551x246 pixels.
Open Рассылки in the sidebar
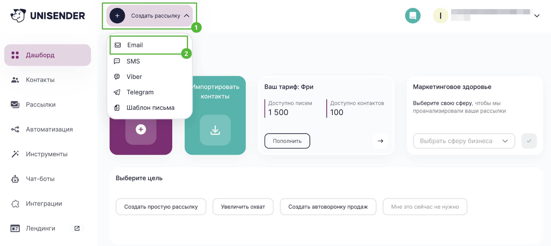pos(47,105)
